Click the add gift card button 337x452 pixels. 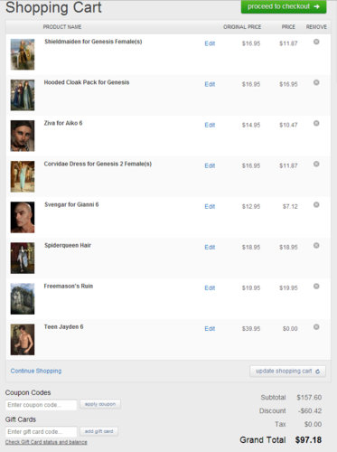coord(98,431)
